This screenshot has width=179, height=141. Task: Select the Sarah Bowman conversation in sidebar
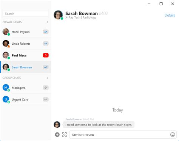coord(26,67)
